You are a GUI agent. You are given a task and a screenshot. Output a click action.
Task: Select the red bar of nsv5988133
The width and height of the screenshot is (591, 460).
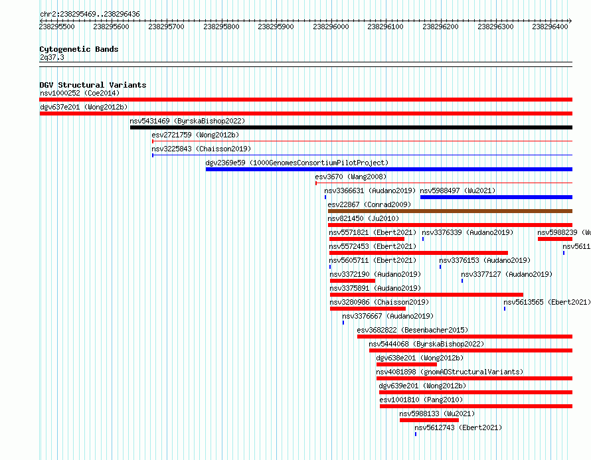[x=429, y=420]
